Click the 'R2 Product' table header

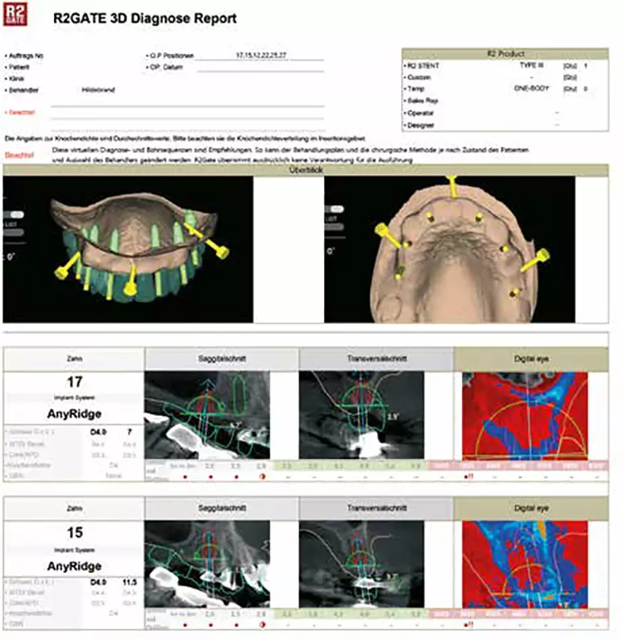[505, 53]
